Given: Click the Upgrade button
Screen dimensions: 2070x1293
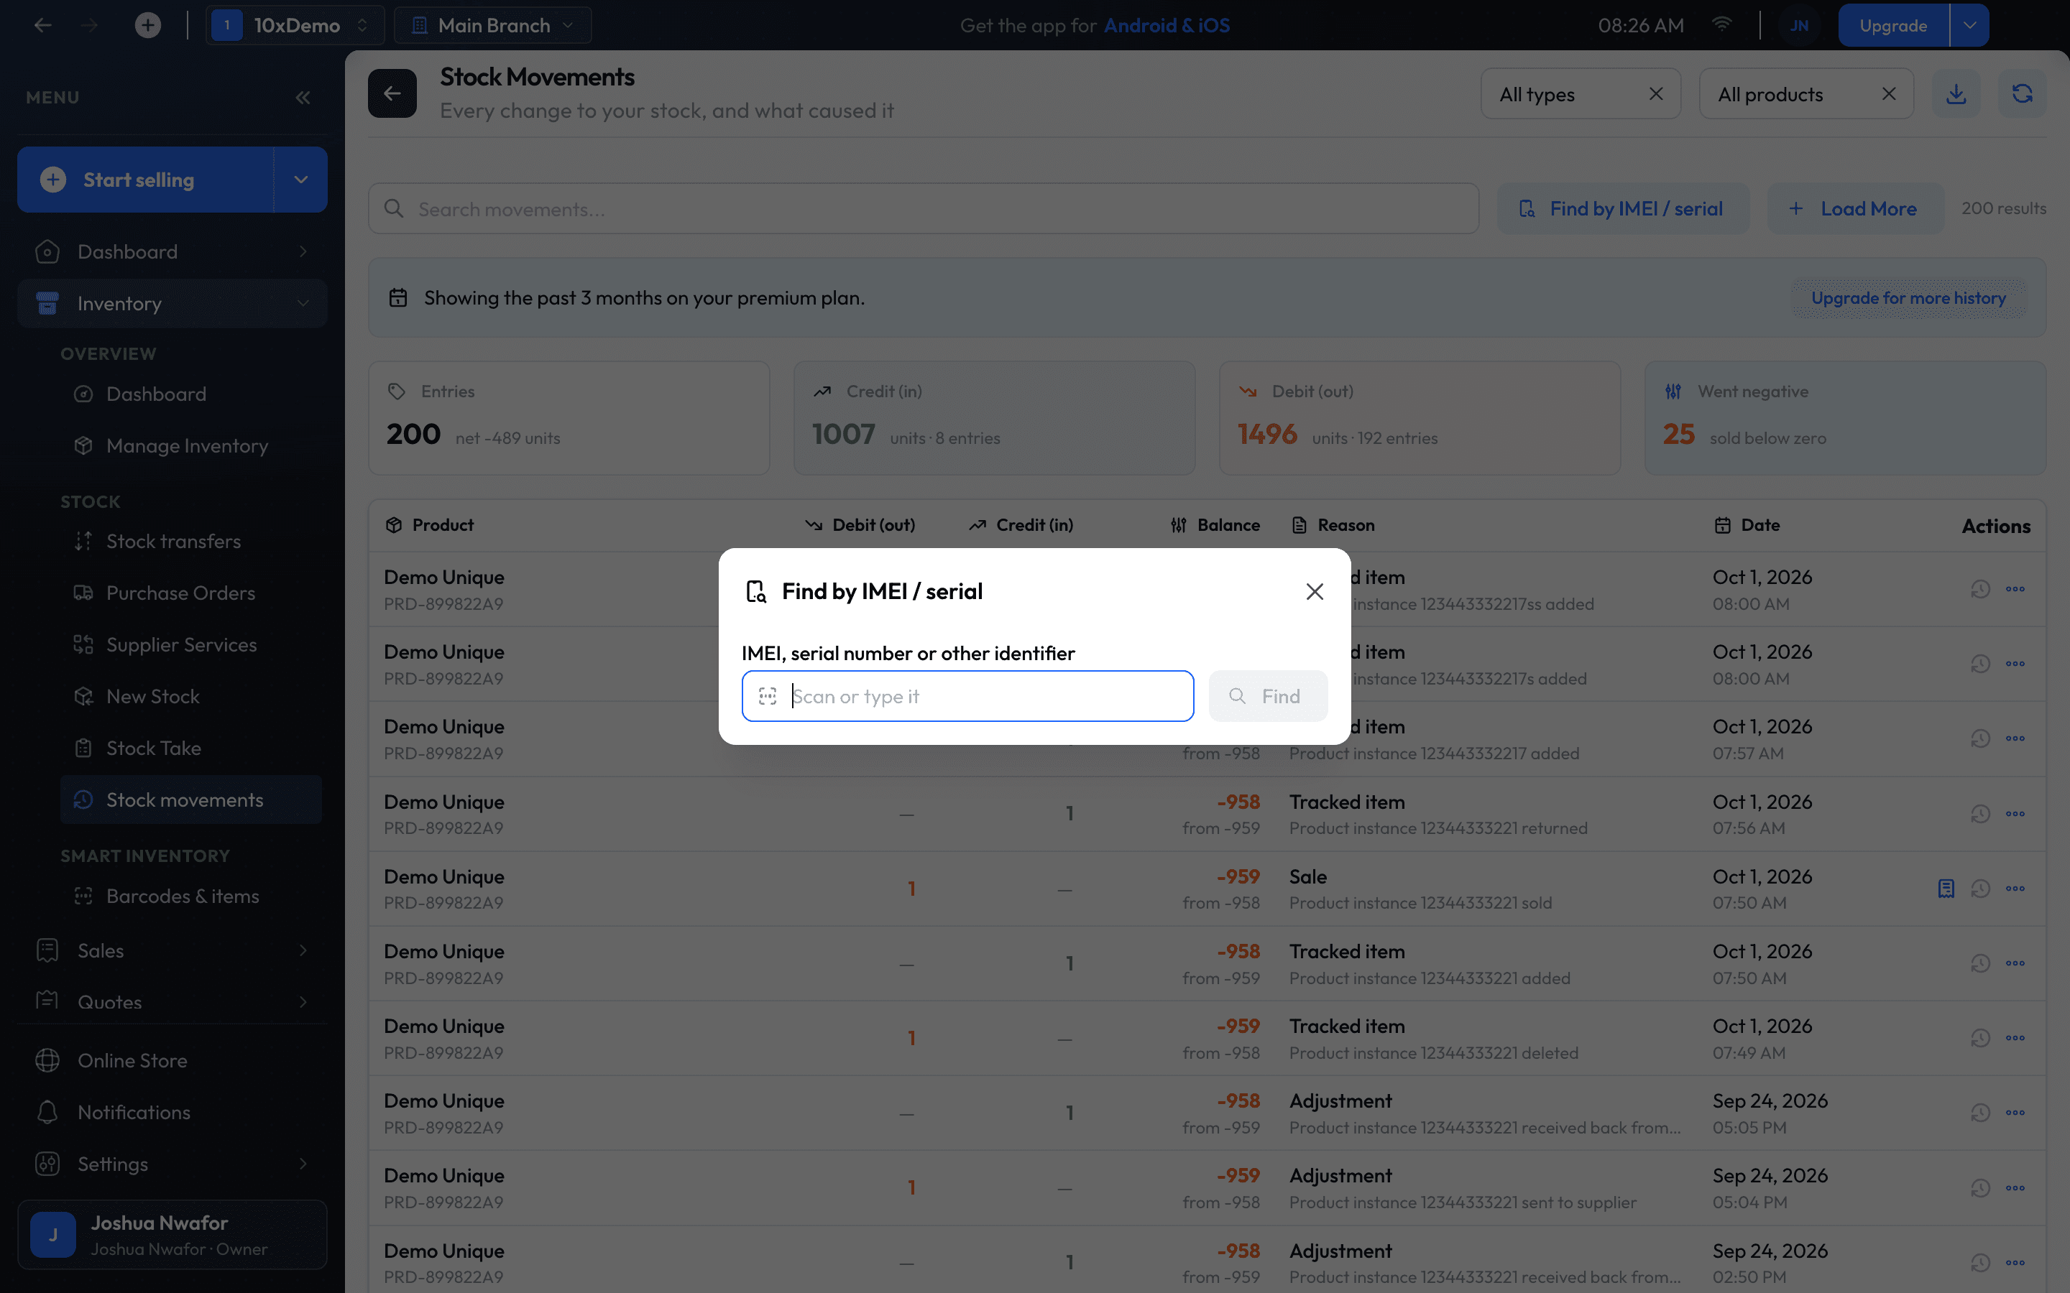Looking at the screenshot, I should point(1893,26).
